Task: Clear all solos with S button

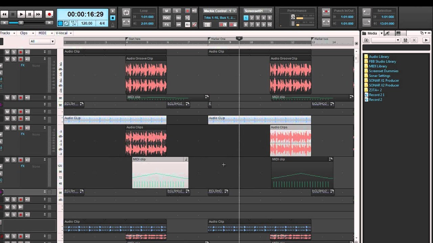Action: point(177,11)
